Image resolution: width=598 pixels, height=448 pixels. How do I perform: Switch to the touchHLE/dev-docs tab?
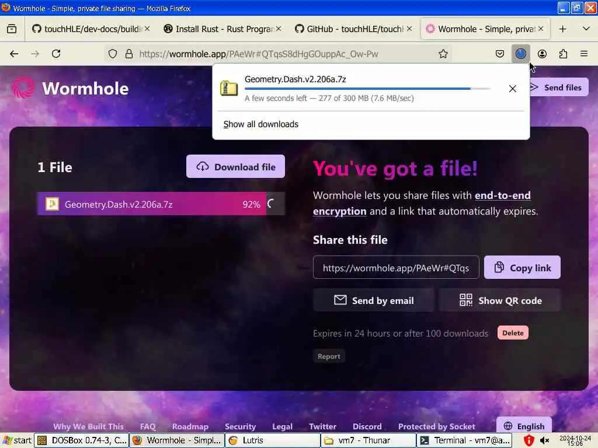point(91,29)
